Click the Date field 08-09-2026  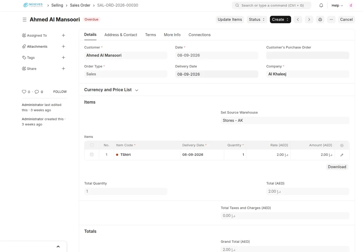(x=217, y=55)
